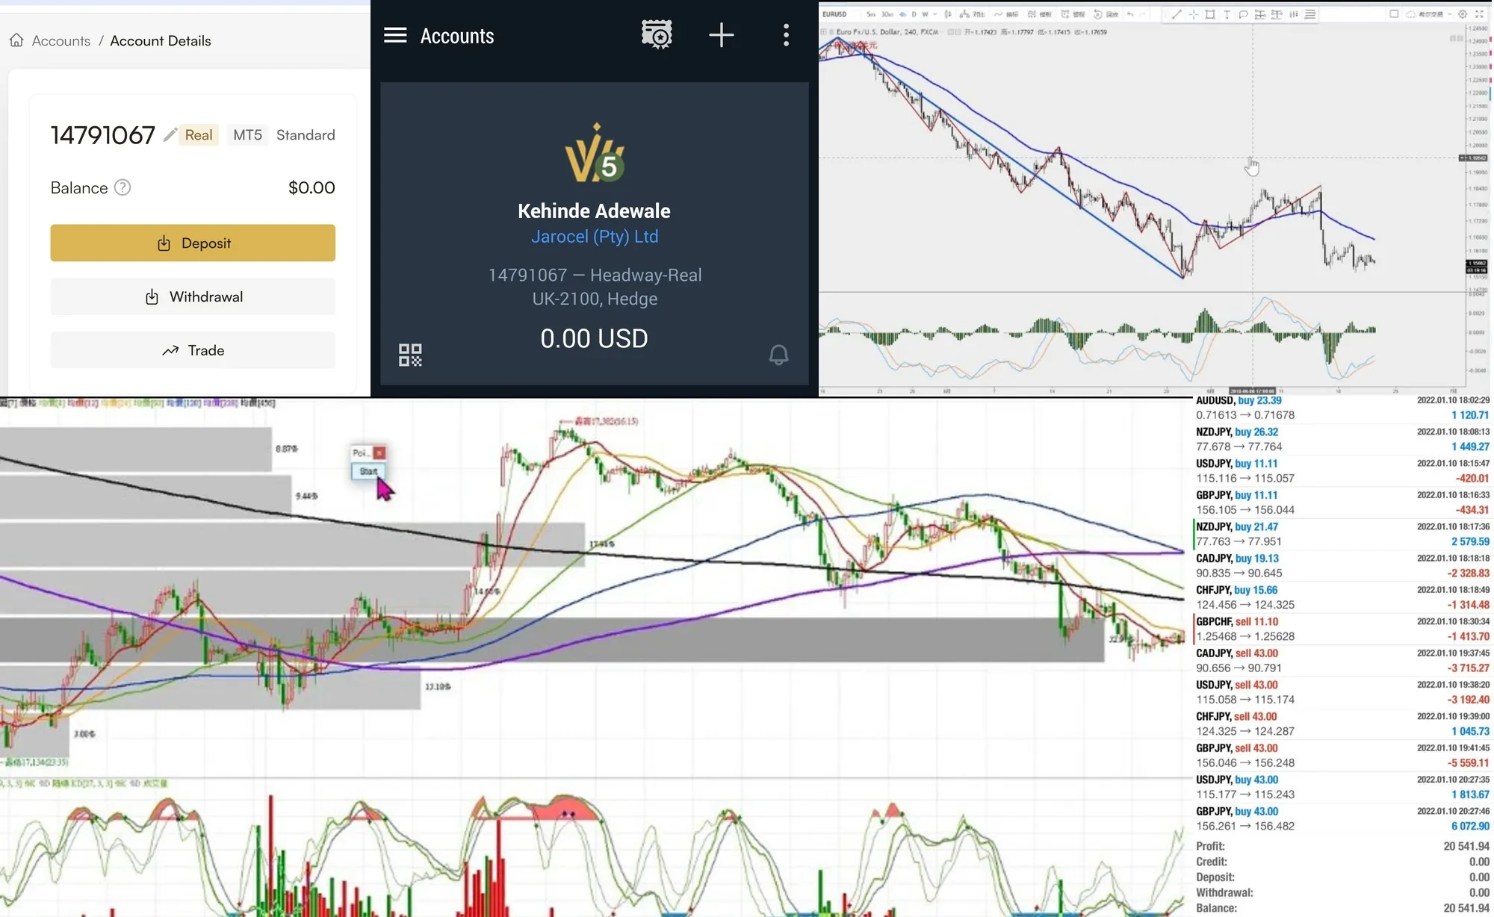
Task: Tap the certificate badge icon in Accounts header
Action: pyautogui.click(x=657, y=34)
